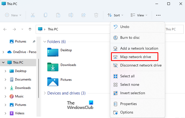This screenshot has width=185, height=118.
Task: Expand the Downloads node in sidebar
Action: (5, 88)
